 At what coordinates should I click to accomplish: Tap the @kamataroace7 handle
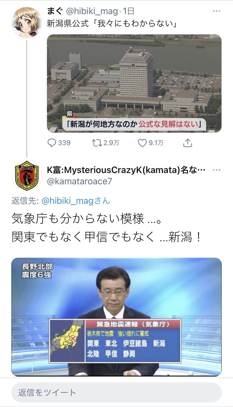pyautogui.click(x=79, y=181)
